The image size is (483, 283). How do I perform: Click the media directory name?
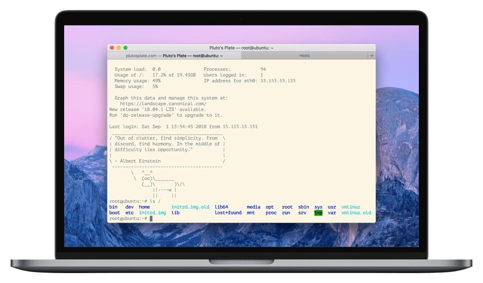(x=253, y=207)
